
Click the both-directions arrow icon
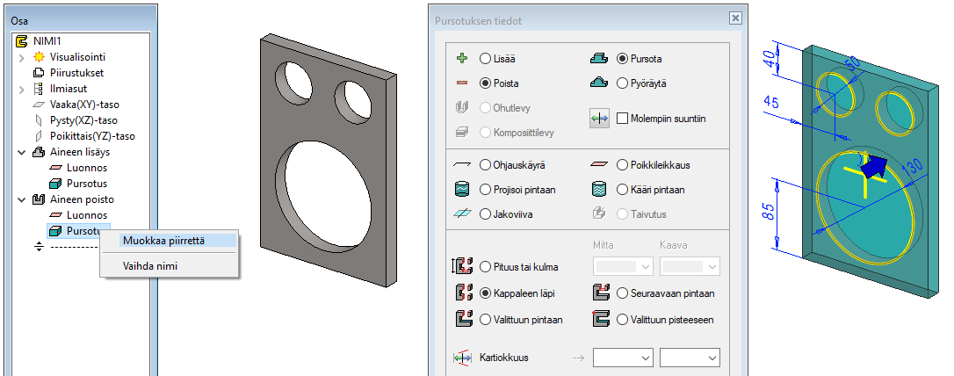pyautogui.click(x=599, y=119)
